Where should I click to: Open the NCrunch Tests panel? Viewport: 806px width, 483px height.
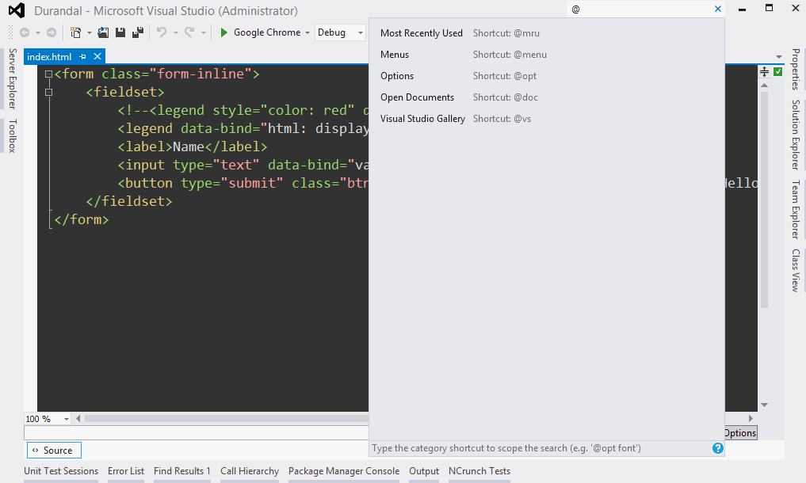click(479, 470)
